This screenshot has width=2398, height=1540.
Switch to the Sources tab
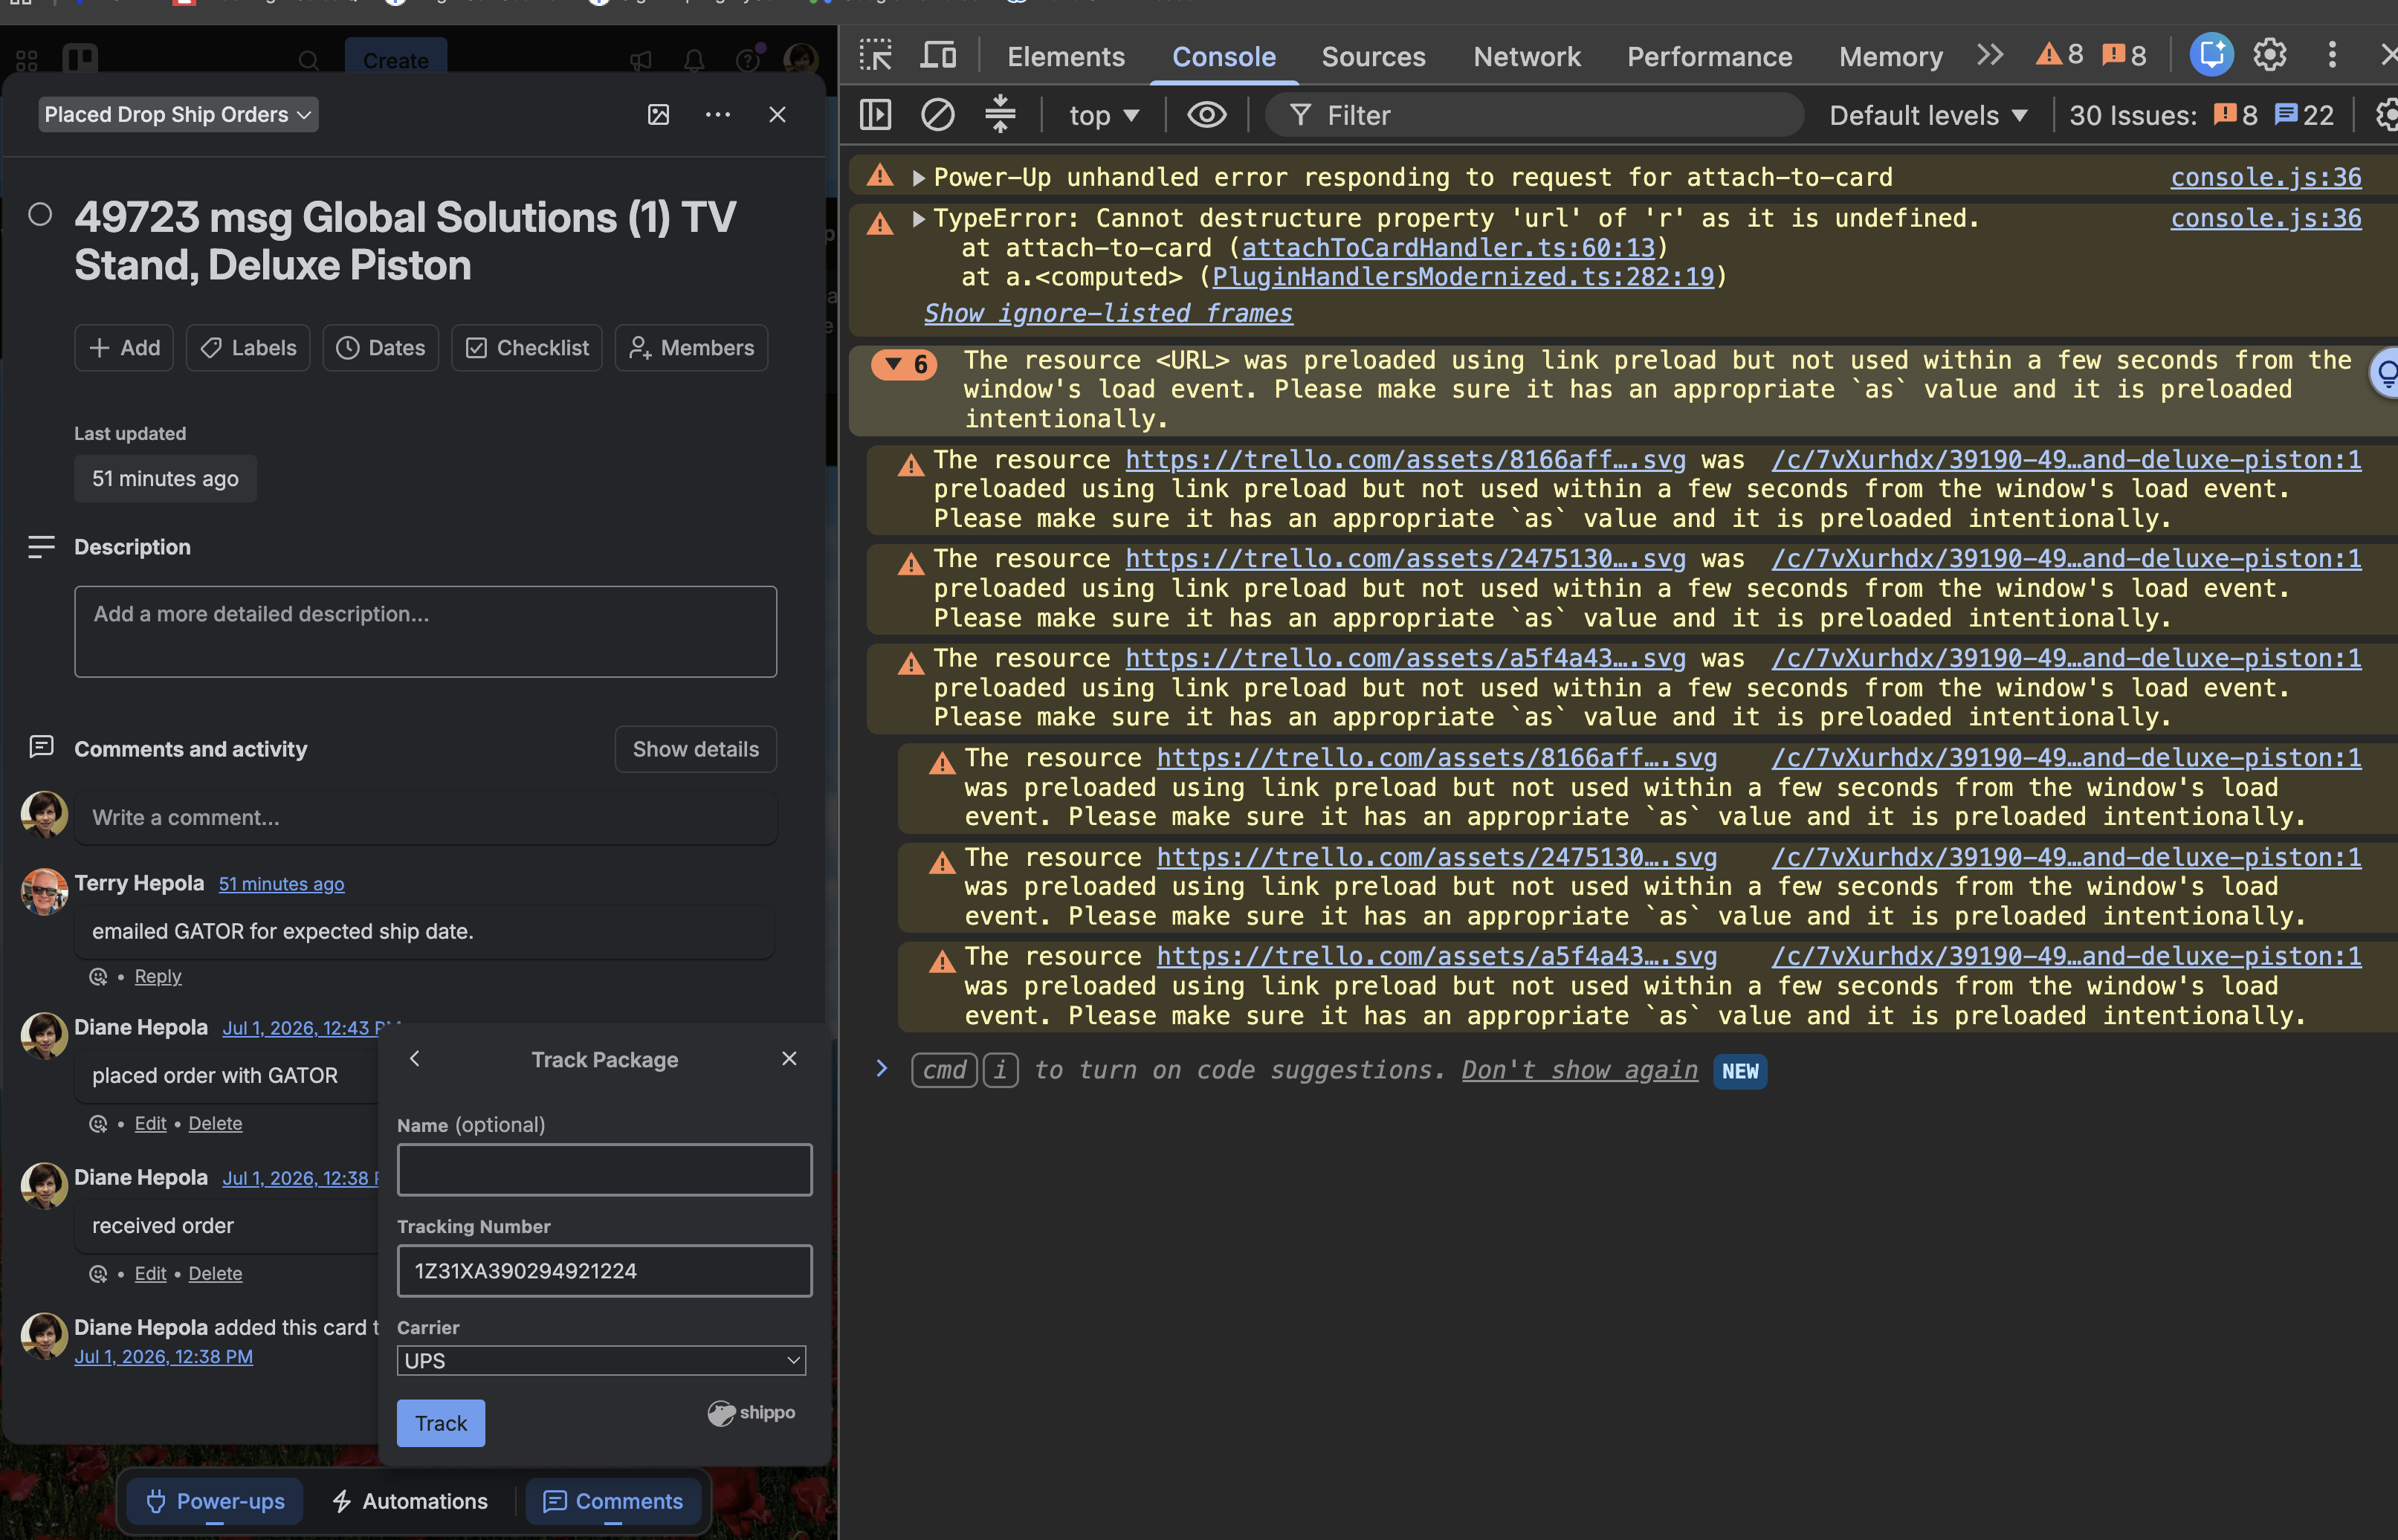click(x=1373, y=57)
